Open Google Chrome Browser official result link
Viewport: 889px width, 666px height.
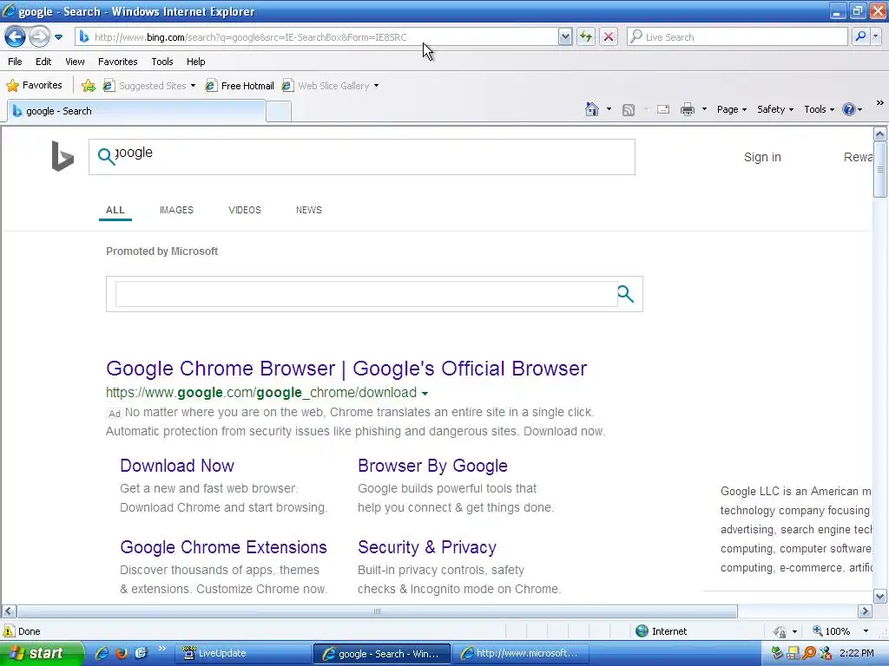[346, 369]
